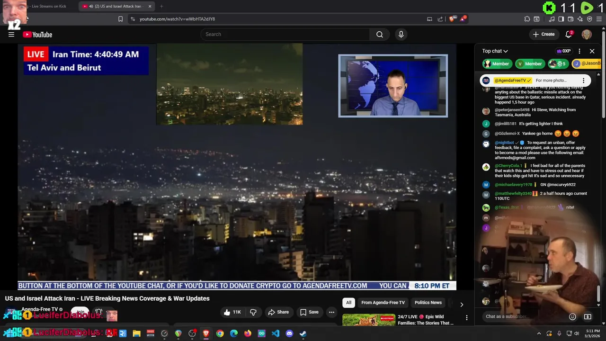Open a new browser tab with plus
This screenshot has width=606, height=341.
click(161, 6)
